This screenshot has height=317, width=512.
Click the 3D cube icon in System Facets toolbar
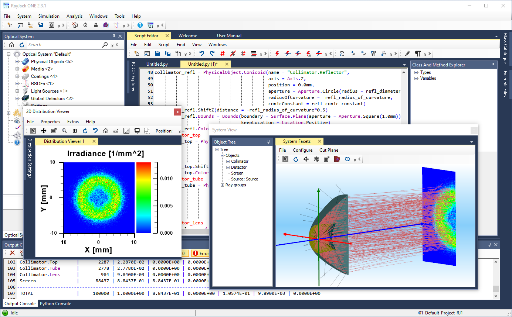(x=316, y=159)
